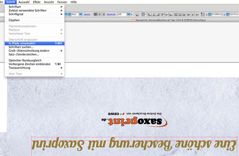Click the top-center handle of the text bounding box
The image size is (239, 156).
(x=134, y=137)
